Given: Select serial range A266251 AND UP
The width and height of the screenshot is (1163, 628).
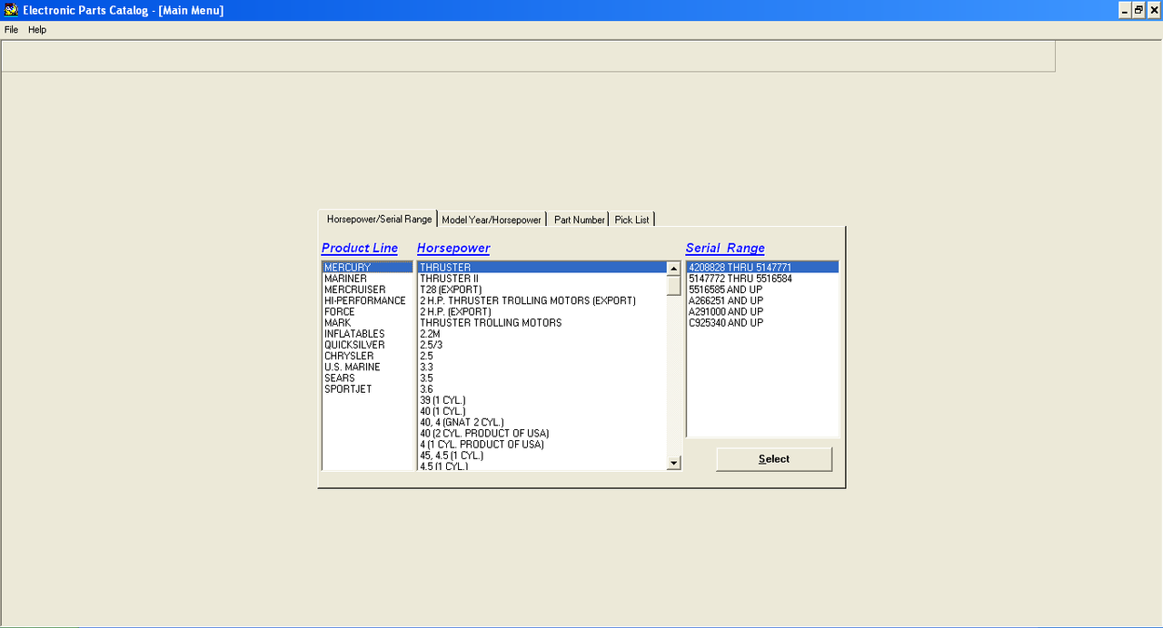Looking at the screenshot, I should (x=762, y=300).
